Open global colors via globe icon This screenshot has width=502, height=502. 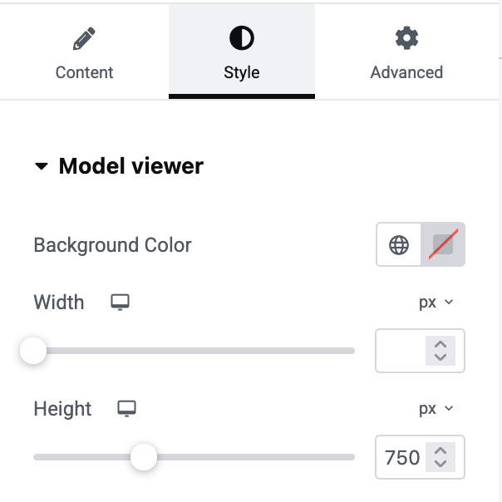pos(399,245)
